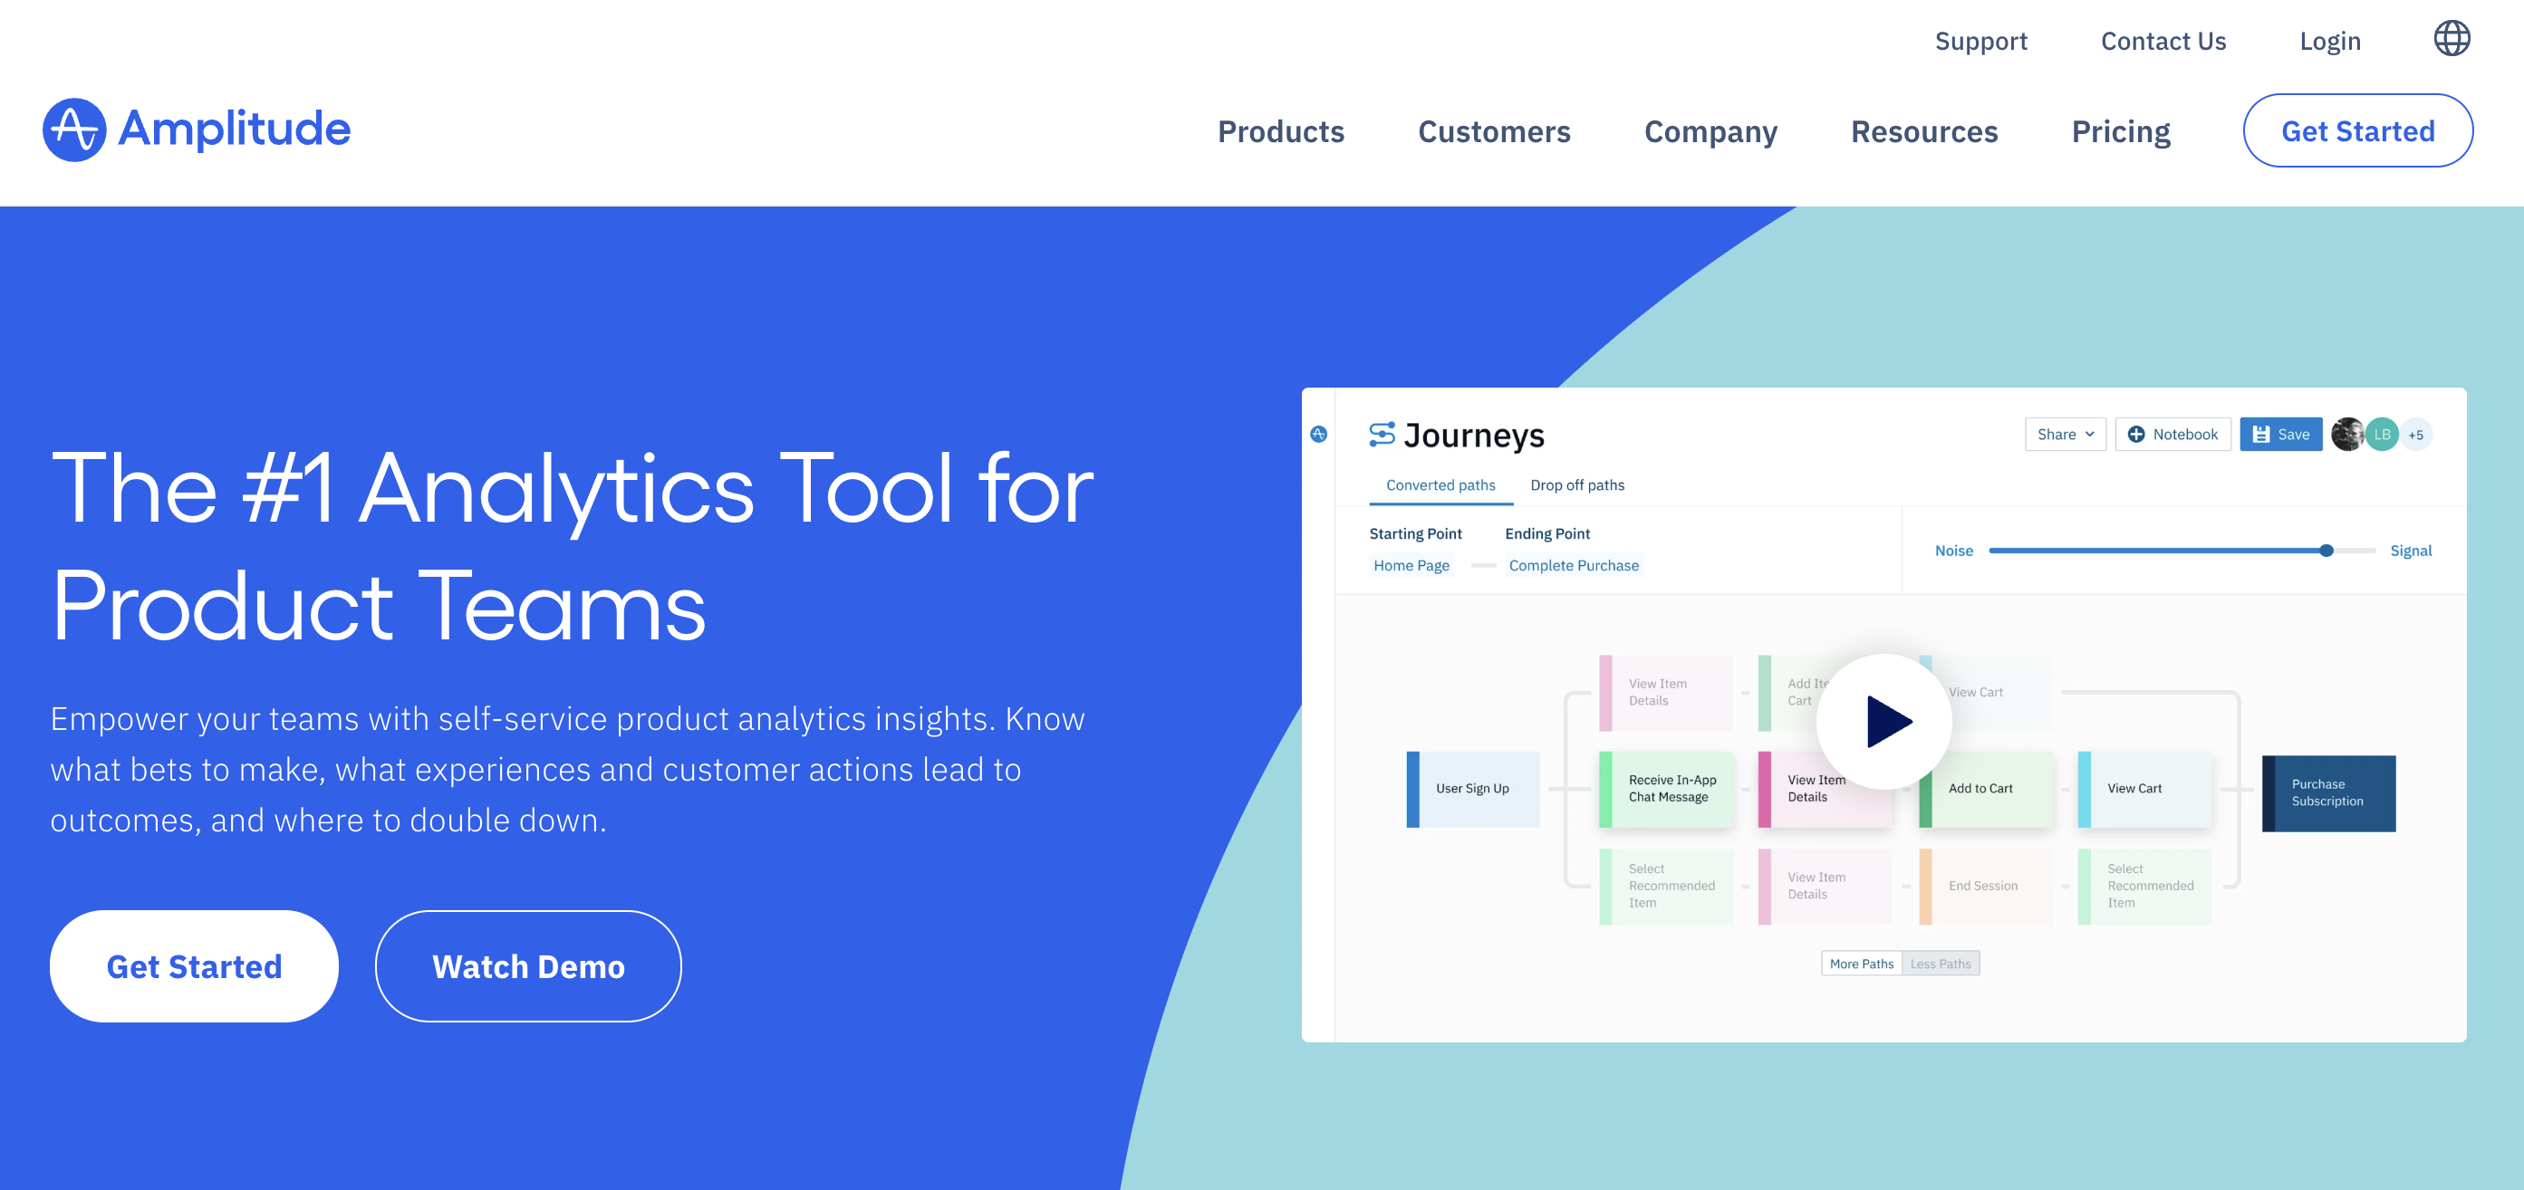Click the Watch Demo button
Viewport: 2524px width, 1190px height.
pos(528,966)
